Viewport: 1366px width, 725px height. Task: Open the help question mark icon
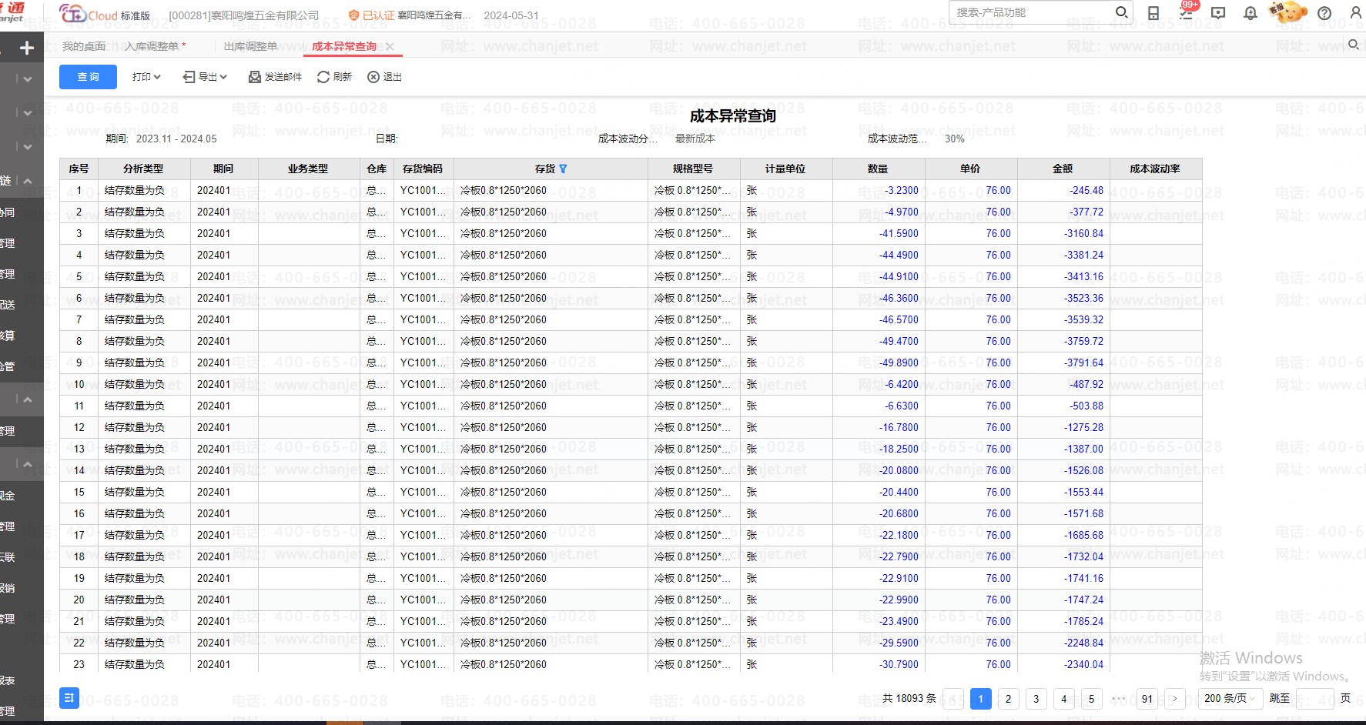[x=1324, y=13]
